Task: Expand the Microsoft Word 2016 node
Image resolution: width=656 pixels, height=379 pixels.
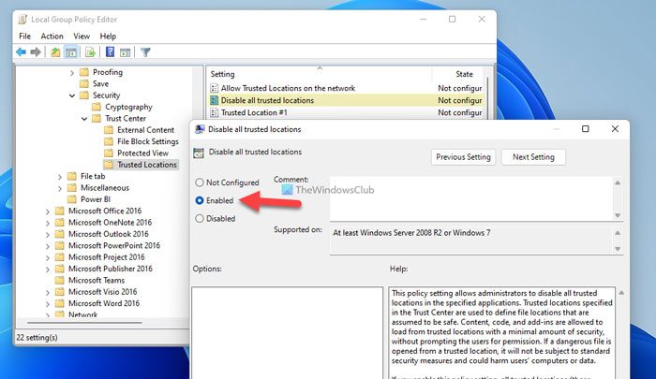Action: click(x=48, y=304)
